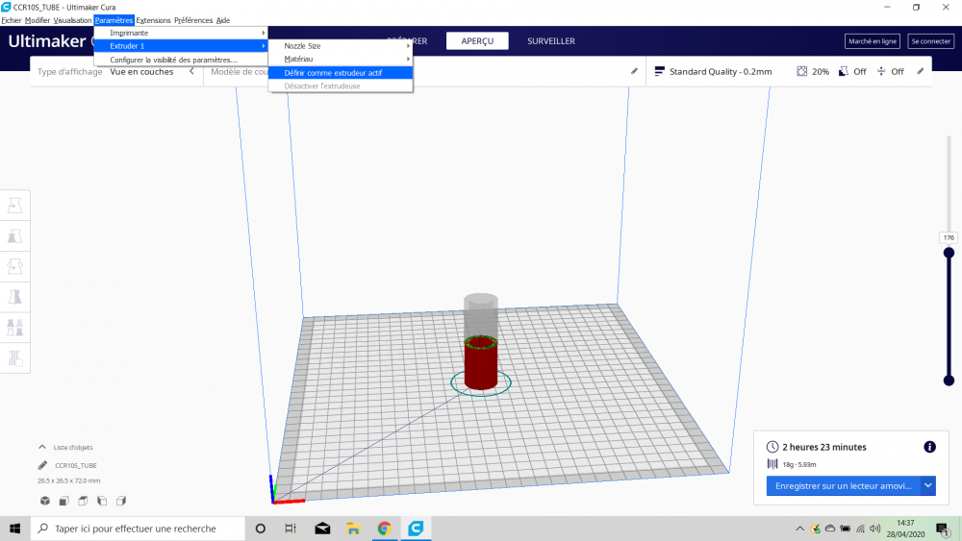The image size is (962, 541).
Task: Open print info details icon
Action: pyautogui.click(x=929, y=447)
